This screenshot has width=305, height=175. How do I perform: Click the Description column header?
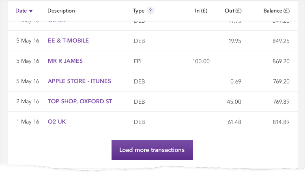61,11
